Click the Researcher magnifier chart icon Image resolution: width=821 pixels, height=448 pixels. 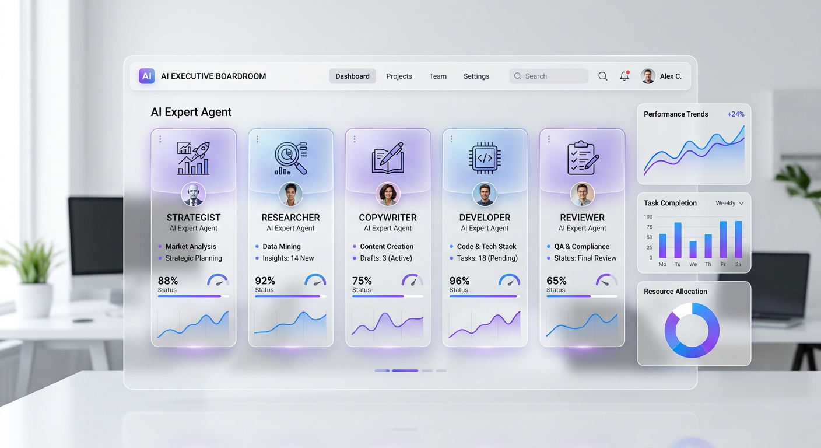point(290,159)
